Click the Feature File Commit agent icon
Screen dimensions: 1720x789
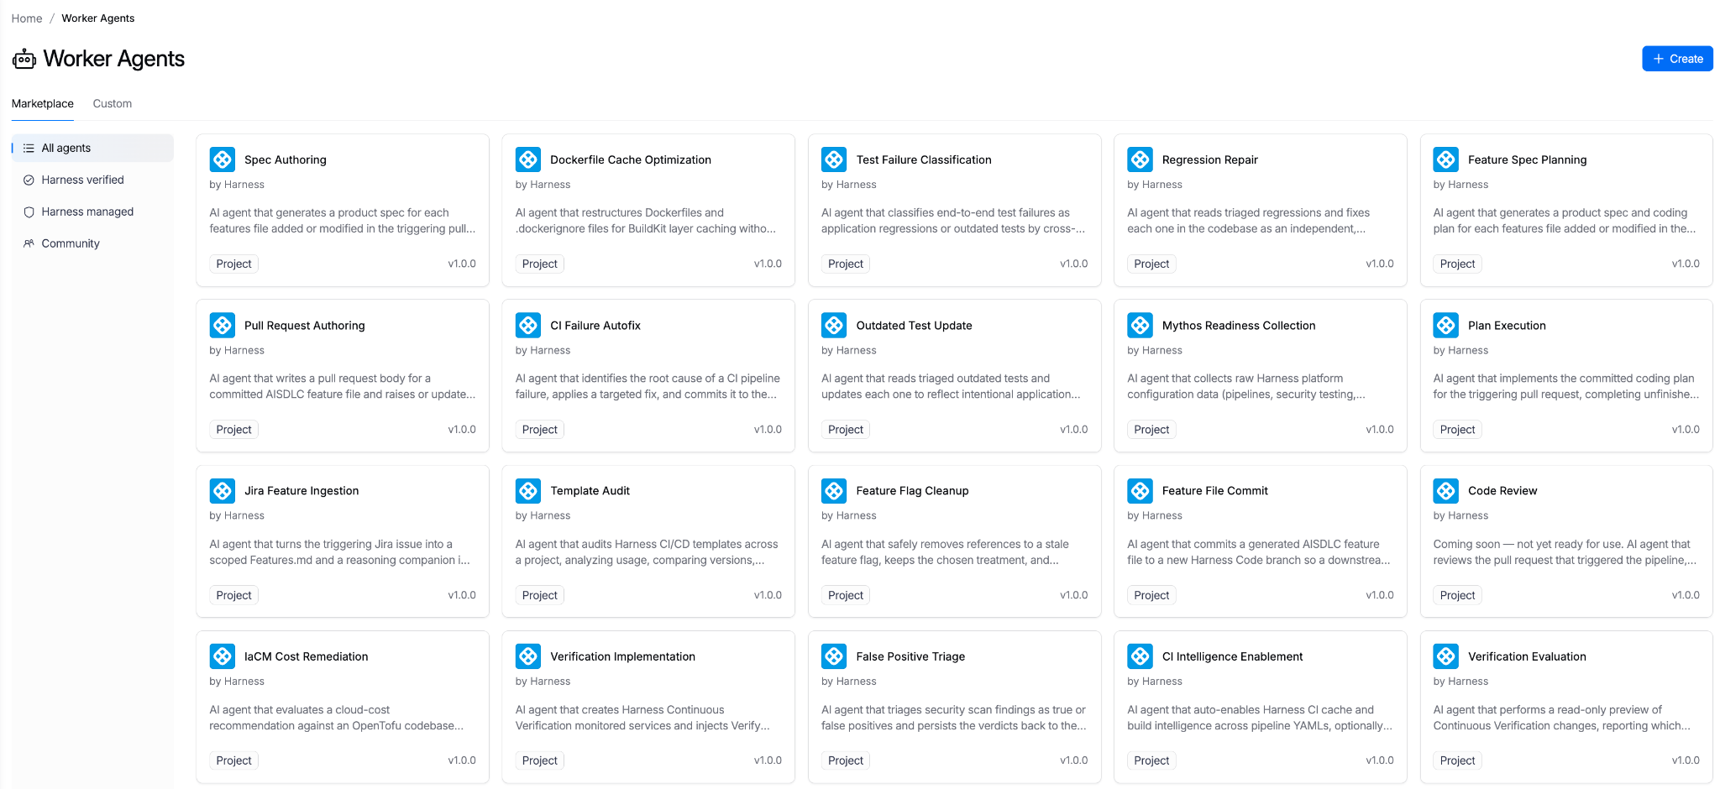(1141, 490)
